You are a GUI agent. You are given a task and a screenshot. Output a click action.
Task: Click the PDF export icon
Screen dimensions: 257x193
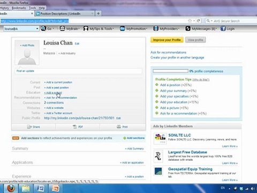coord(75,127)
